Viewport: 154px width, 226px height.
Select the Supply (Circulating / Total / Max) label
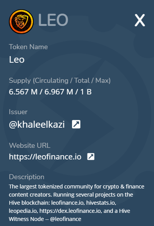point(60,80)
